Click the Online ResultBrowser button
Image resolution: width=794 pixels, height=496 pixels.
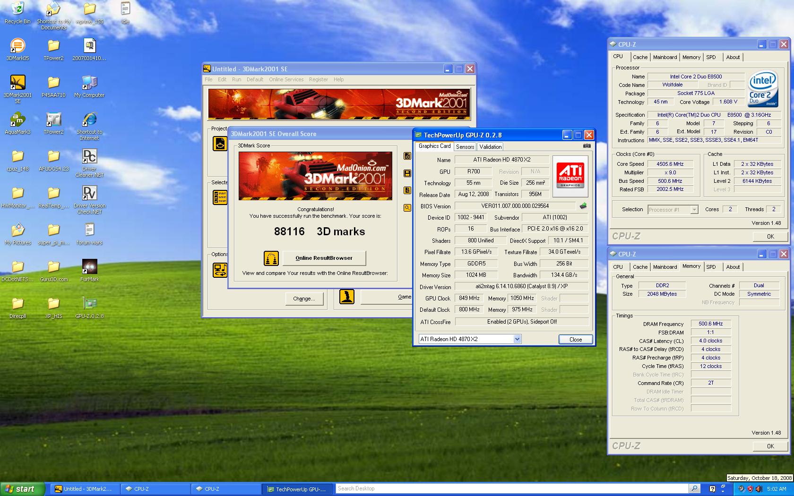pos(324,258)
